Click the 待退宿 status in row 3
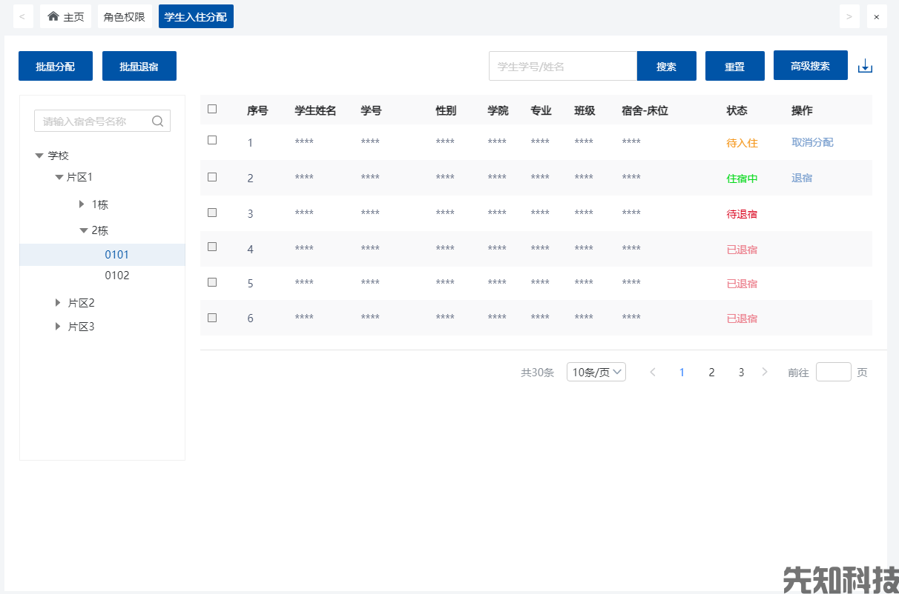Viewport: 899px width, 594px height. tap(742, 214)
